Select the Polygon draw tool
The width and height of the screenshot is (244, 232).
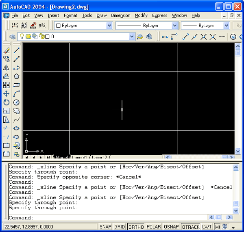[x=17, y=76]
